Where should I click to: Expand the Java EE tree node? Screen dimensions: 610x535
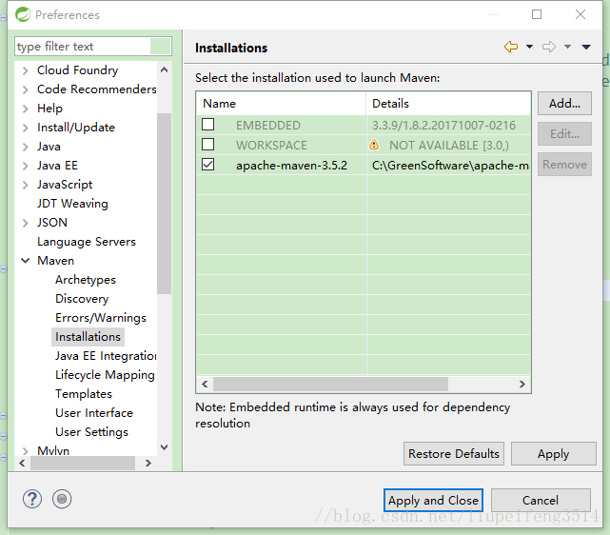[x=26, y=166]
